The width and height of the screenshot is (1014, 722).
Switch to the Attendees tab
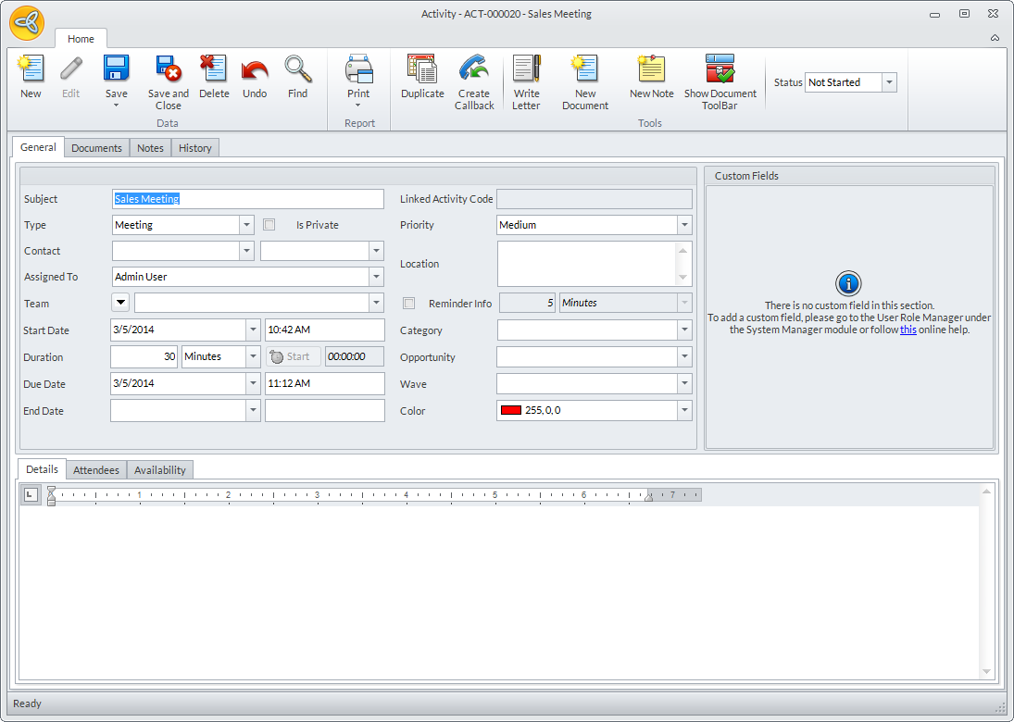click(96, 470)
